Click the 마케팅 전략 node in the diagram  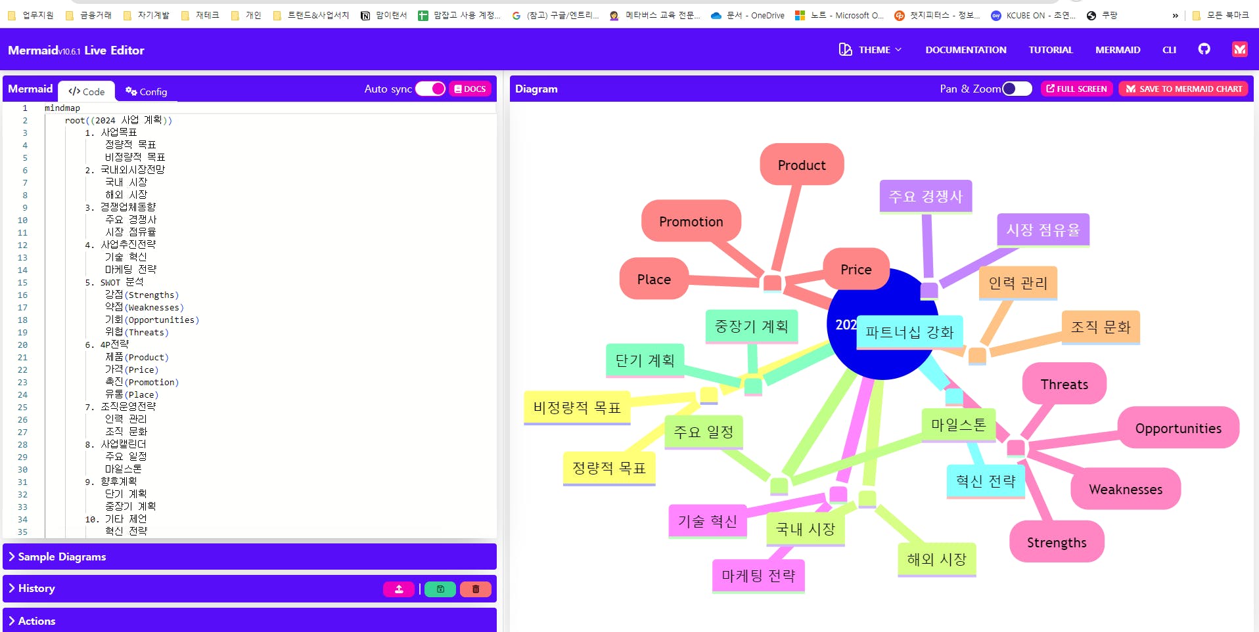(x=758, y=576)
